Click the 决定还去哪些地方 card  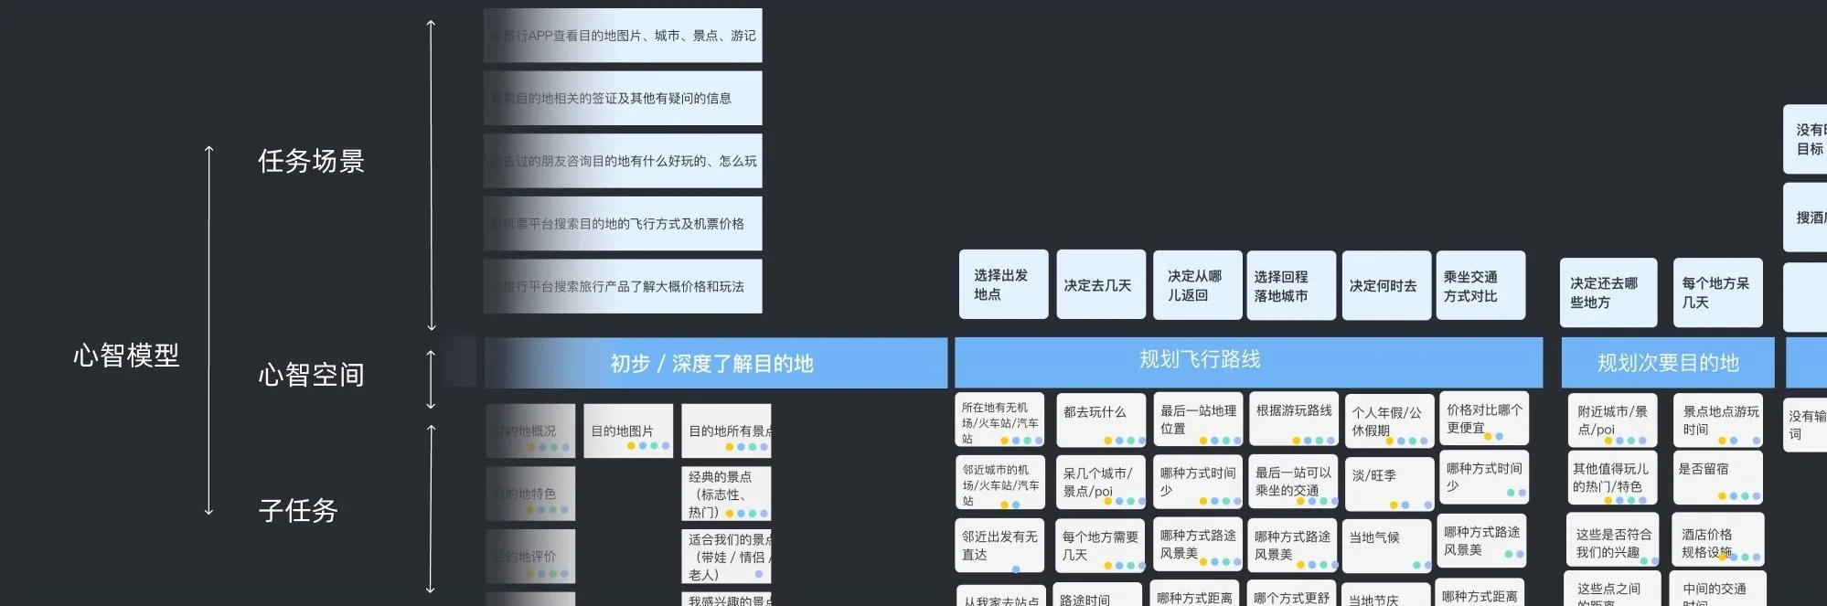[1608, 292]
